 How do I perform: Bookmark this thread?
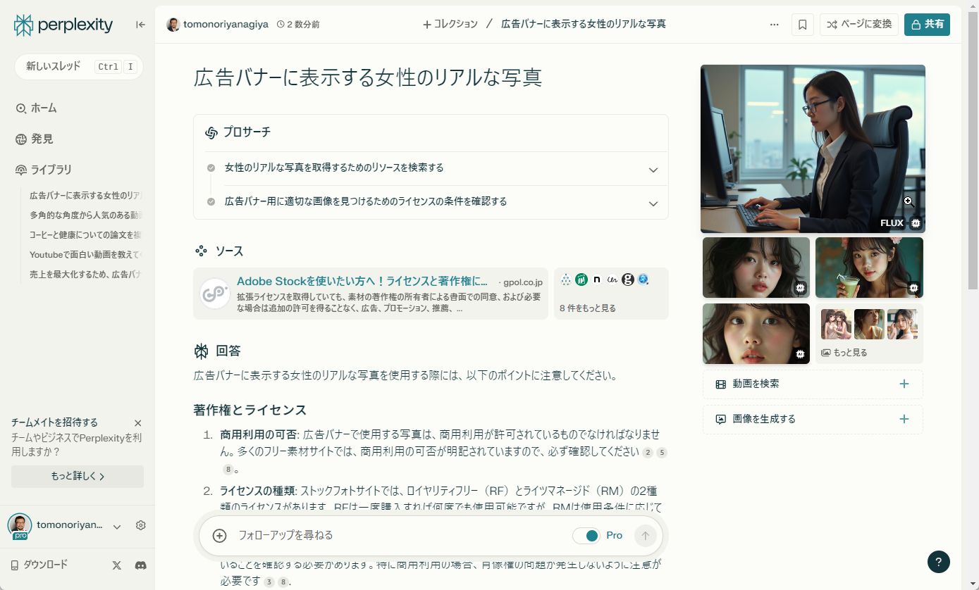pos(802,24)
